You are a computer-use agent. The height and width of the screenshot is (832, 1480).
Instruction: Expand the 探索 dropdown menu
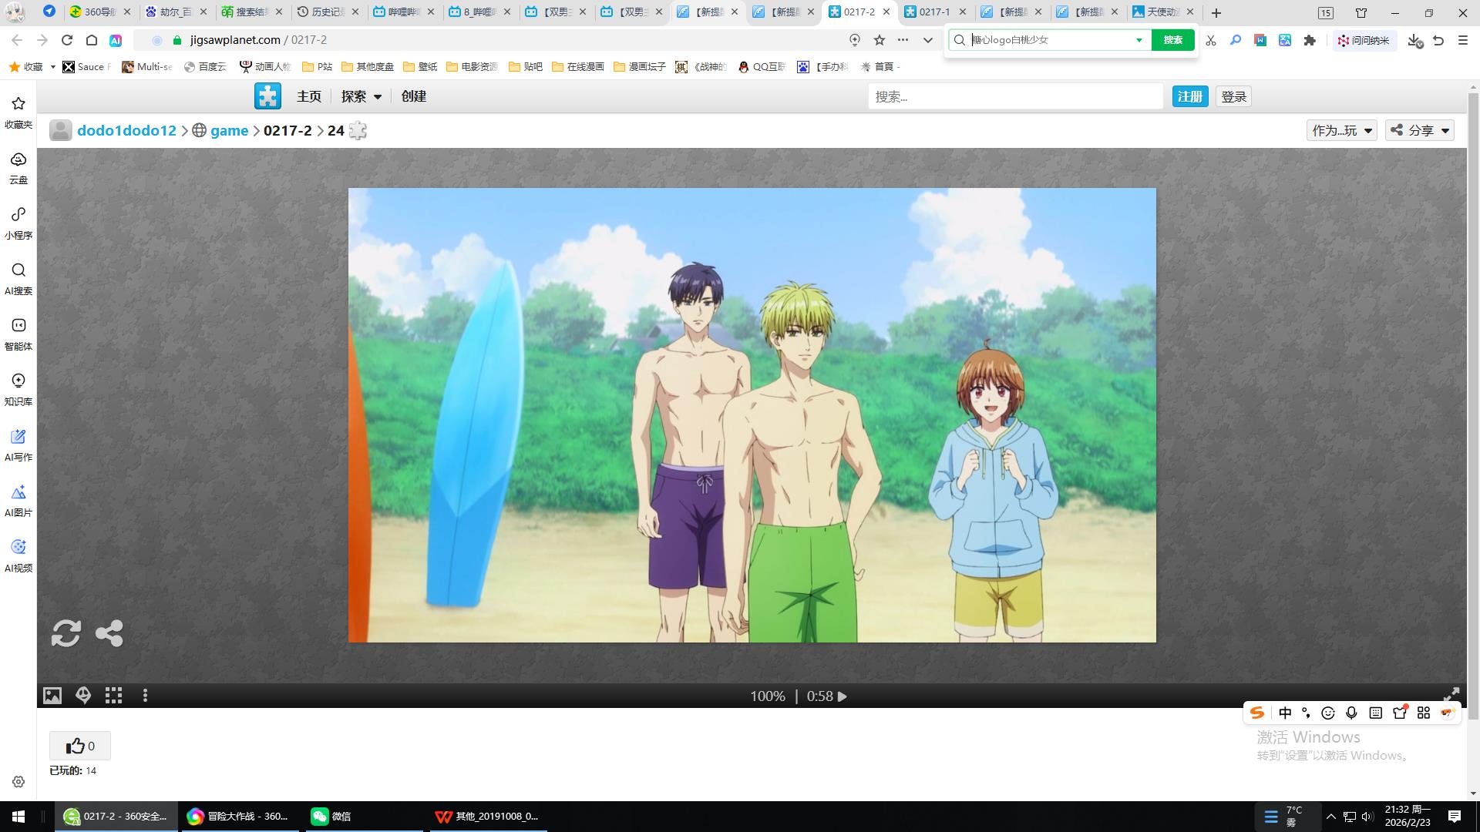(362, 96)
